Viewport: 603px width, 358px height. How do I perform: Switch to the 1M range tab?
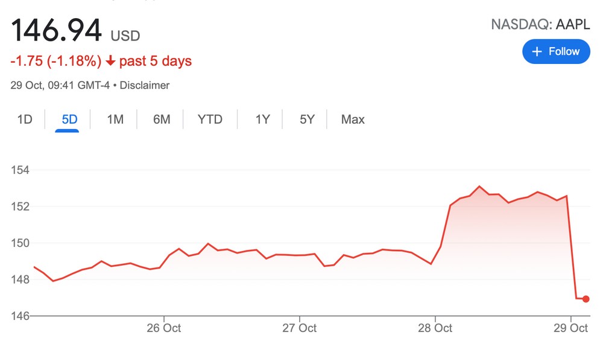115,120
